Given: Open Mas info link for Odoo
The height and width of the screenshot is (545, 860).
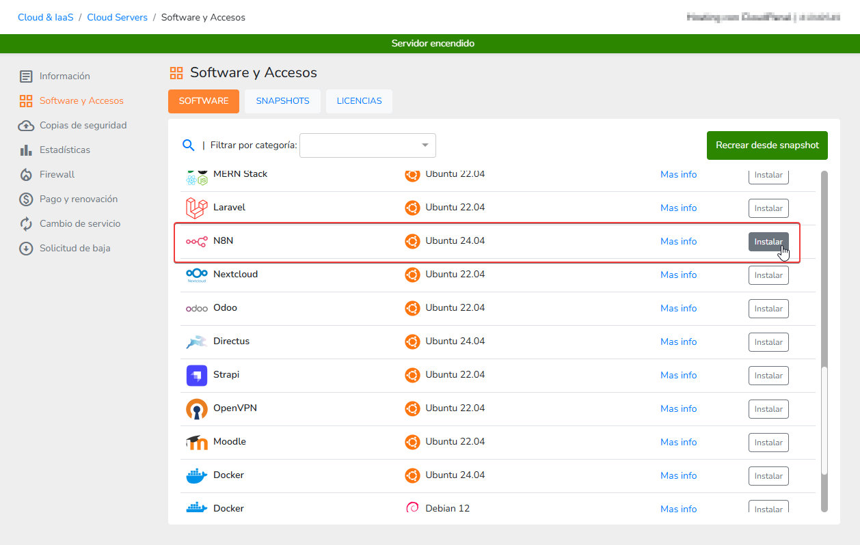Looking at the screenshot, I should point(679,309).
